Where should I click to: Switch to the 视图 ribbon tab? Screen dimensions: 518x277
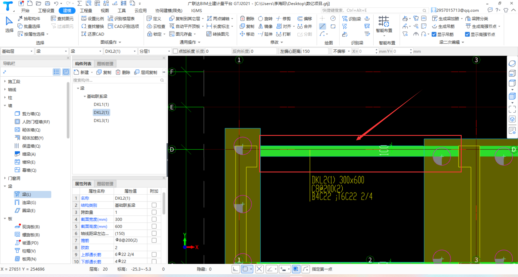point(105,10)
